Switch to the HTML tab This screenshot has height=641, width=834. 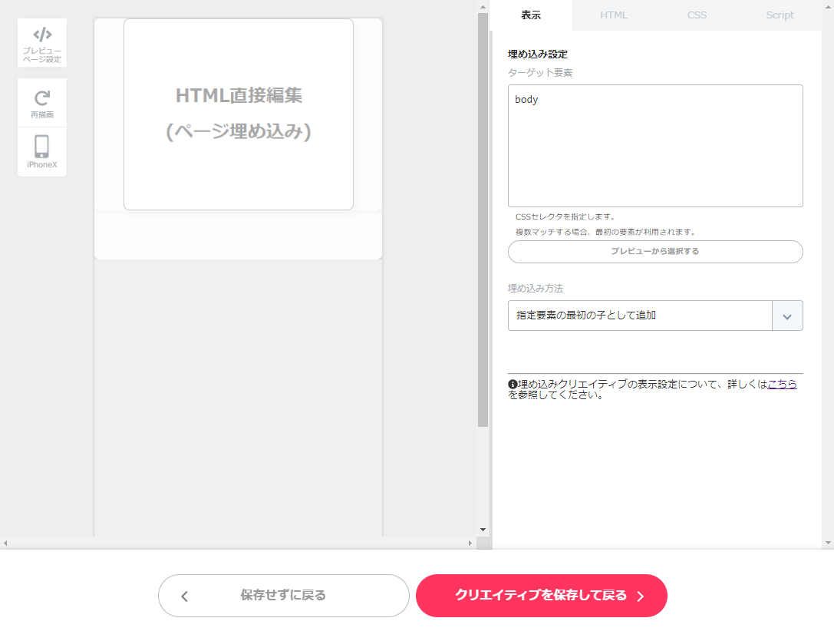click(614, 15)
